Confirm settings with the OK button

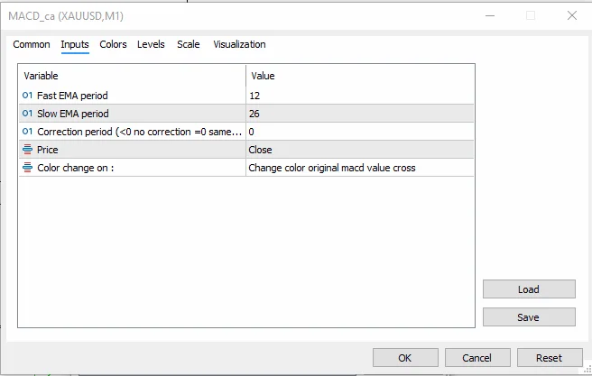(x=405, y=358)
